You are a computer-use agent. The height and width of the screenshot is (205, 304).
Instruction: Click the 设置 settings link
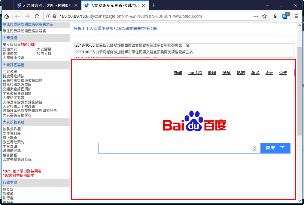[x=283, y=73]
